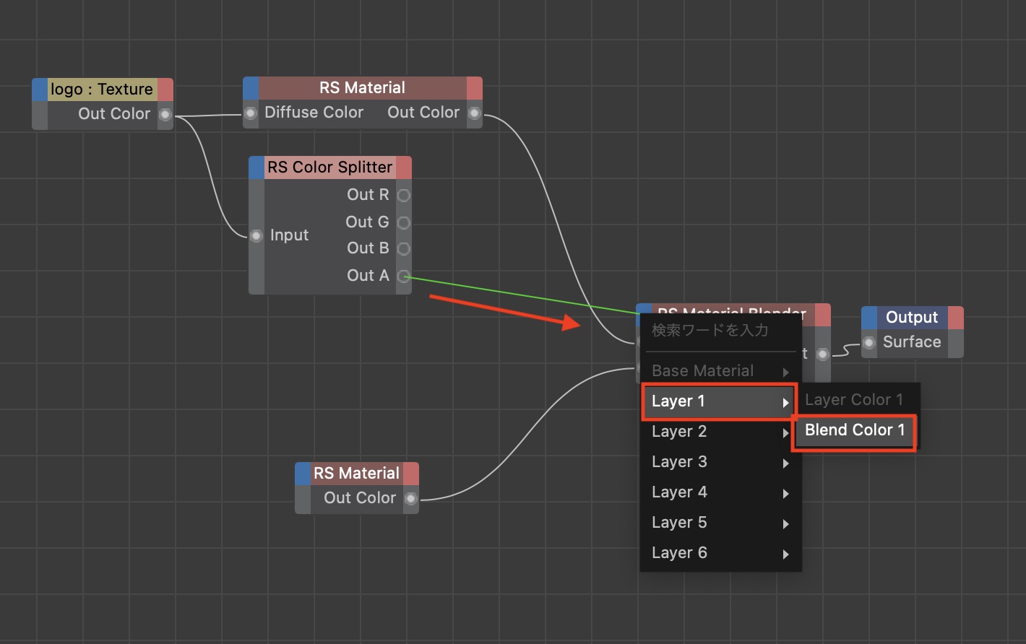Expand Layer 3 submenu
Image resolution: width=1026 pixels, height=644 pixels.
pyautogui.click(x=719, y=462)
